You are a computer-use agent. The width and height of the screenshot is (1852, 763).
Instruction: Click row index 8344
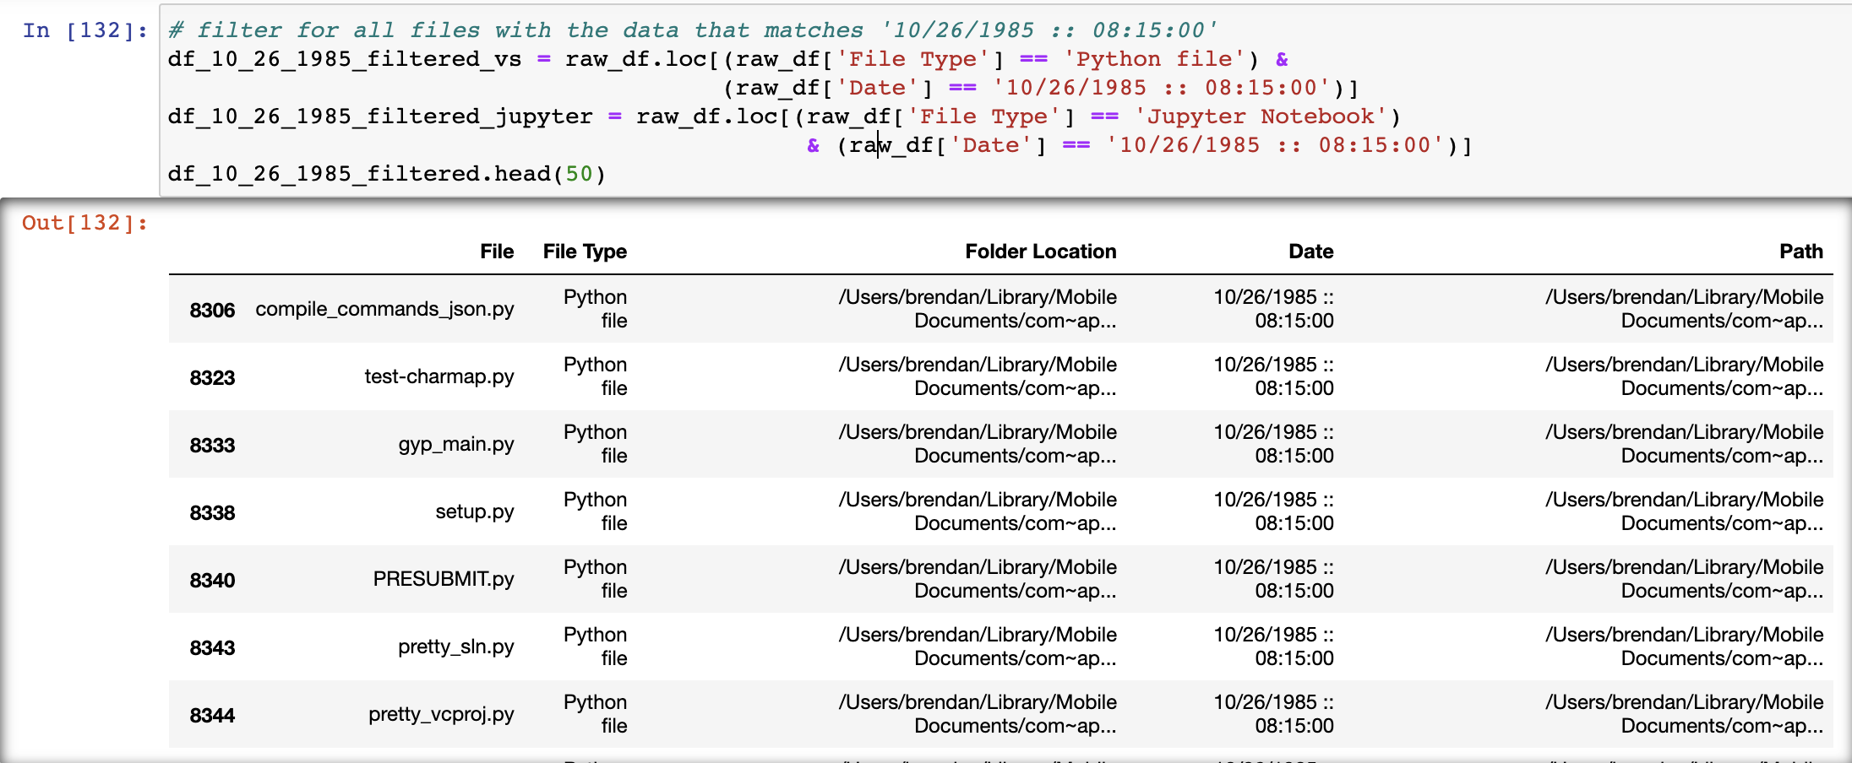pyautogui.click(x=212, y=715)
